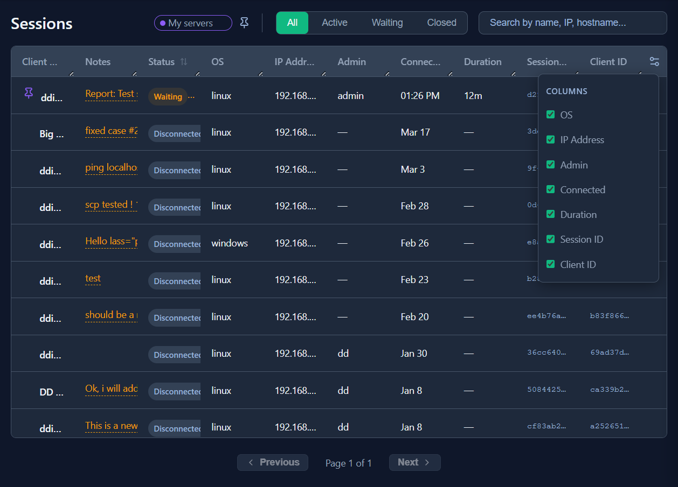Click the 'Mar 3' date cell

coord(412,170)
